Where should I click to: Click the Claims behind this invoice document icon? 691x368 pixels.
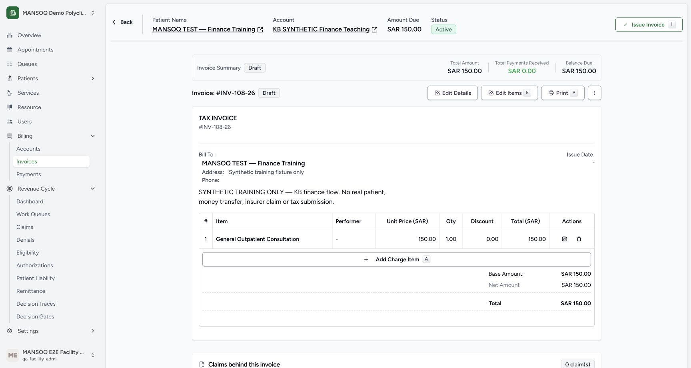point(202,364)
